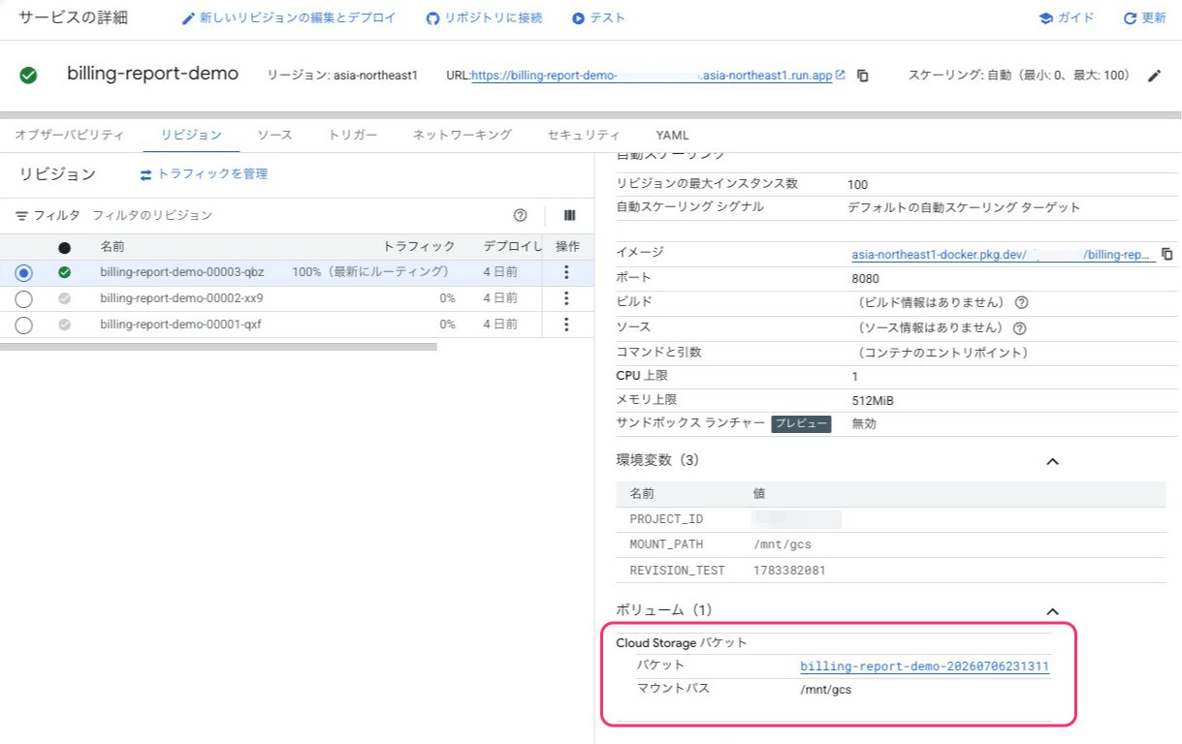Click the help icon beside ビルド info

point(1021,302)
